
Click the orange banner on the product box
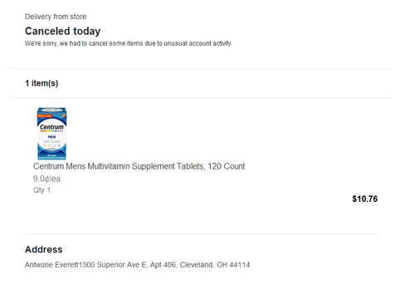44,115
